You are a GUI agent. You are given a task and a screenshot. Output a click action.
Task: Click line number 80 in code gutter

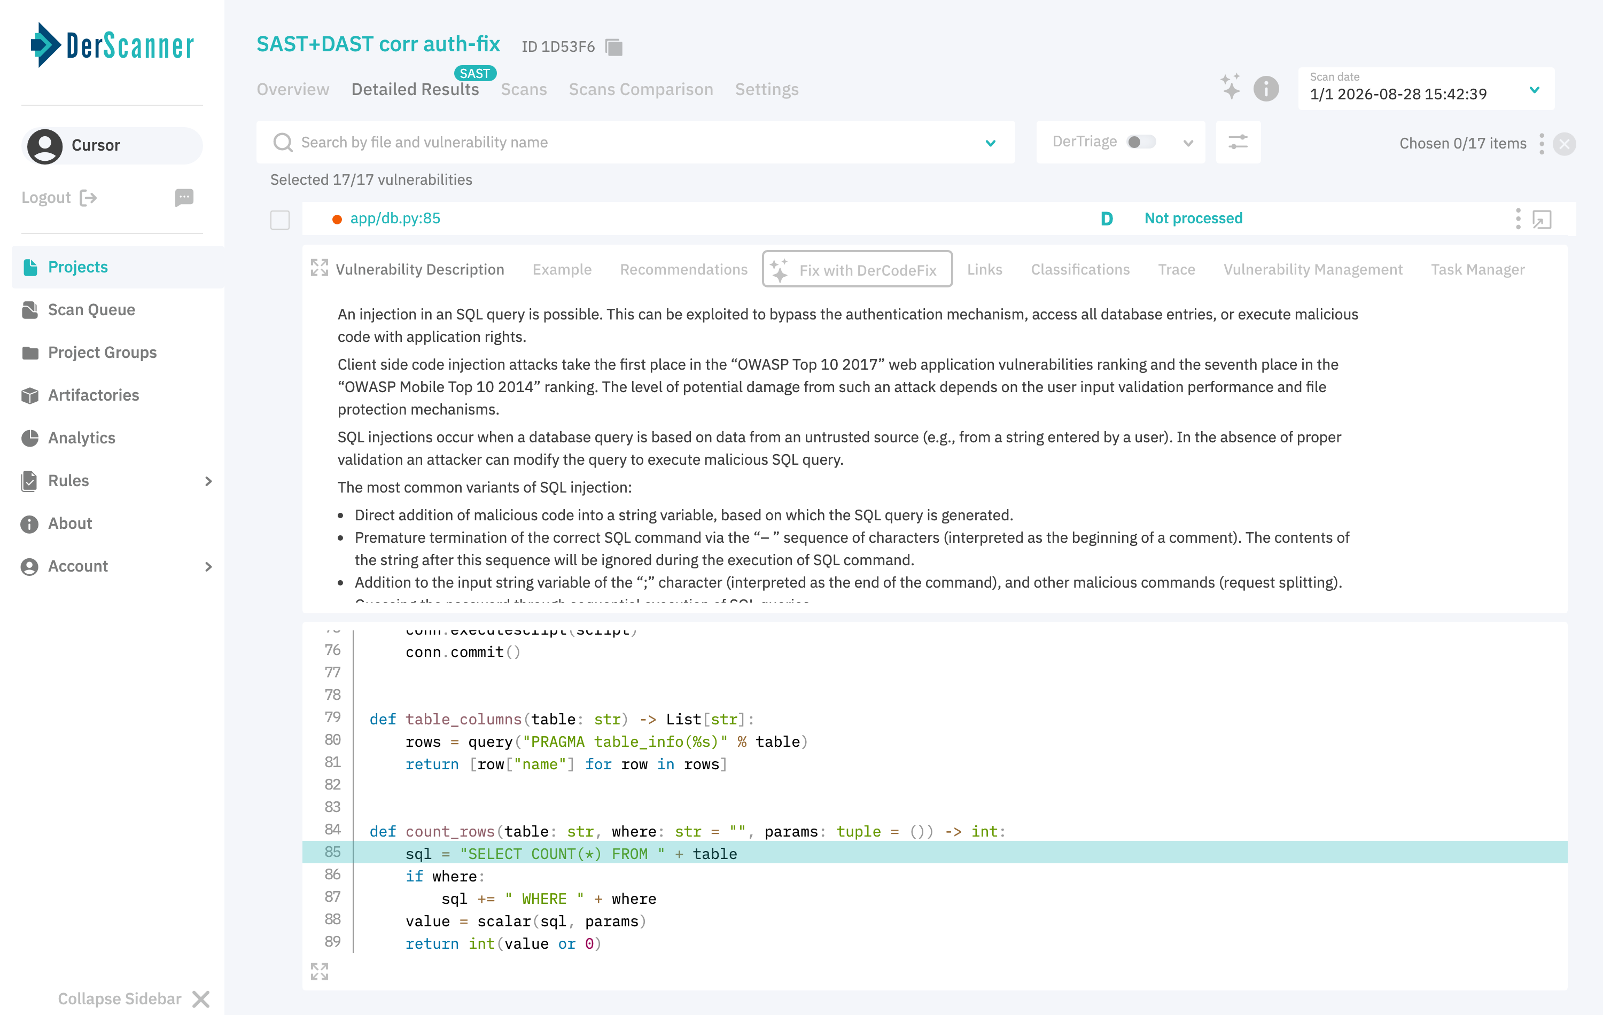tap(332, 739)
